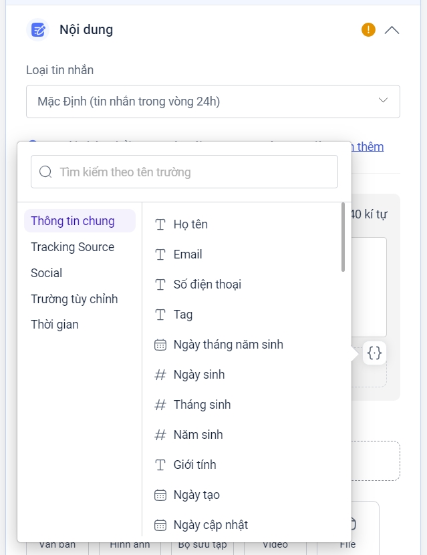Select Thông tin chung category
427x555 pixels.
[73, 221]
